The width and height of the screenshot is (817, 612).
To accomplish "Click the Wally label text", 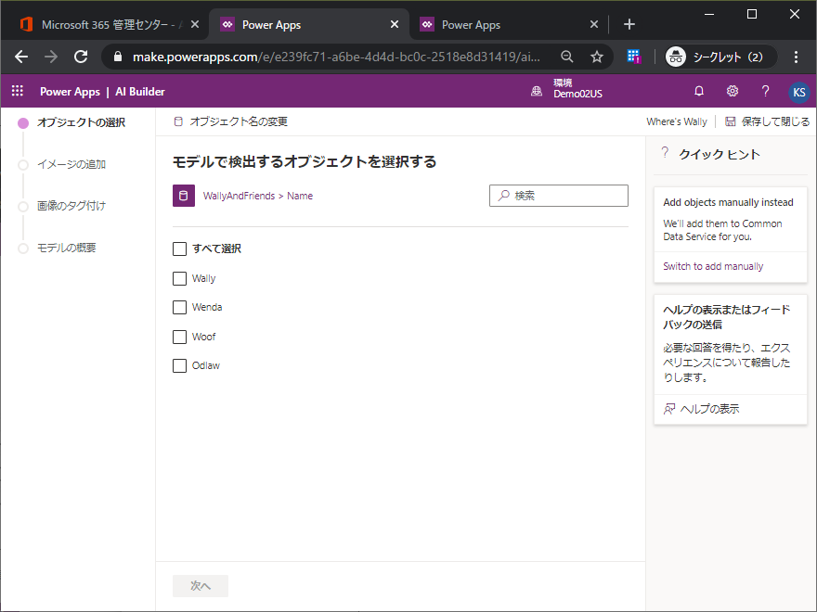I will (x=203, y=278).
